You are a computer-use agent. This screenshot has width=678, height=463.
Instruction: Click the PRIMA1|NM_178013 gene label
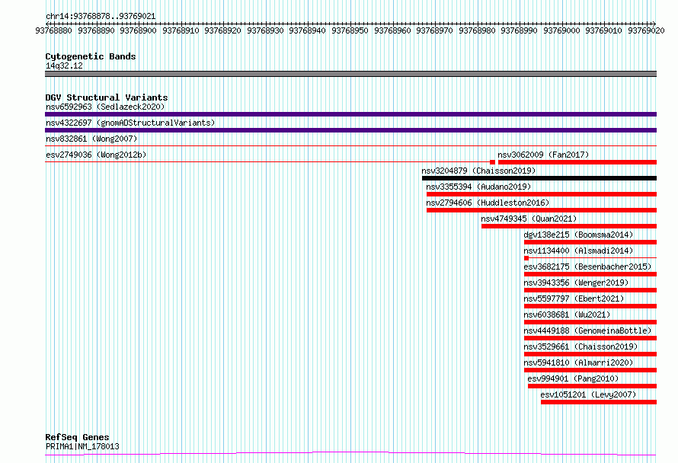pyautogui.click(x=82, y=446)
